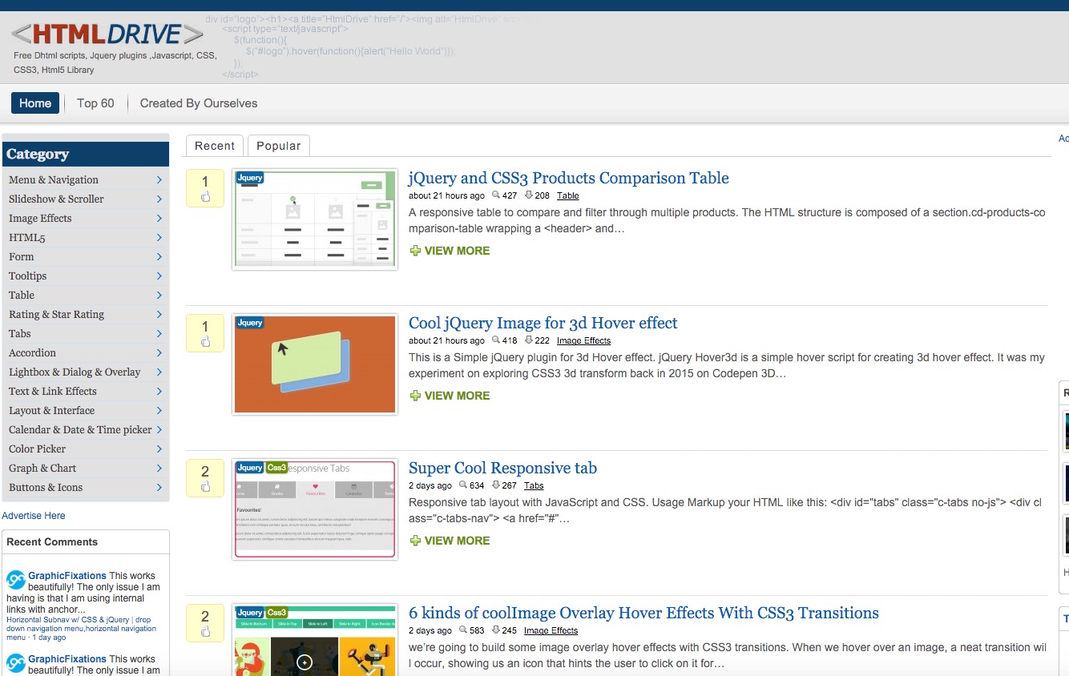Click Advertise Here link
The image size is (1069, 676).
34,516
